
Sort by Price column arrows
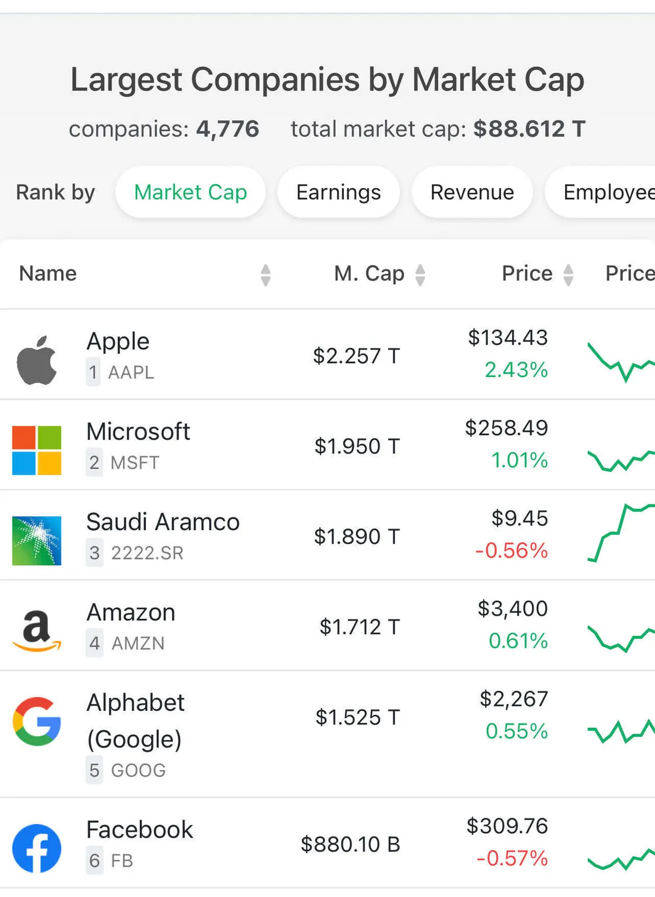(x=568, y=275)
